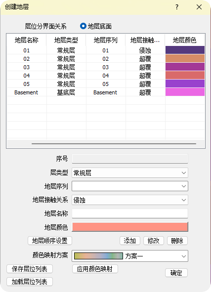Image resolution: width=211 pixels, height=292 pixels.
Task: Expand the 地层序列 combo box
Action: pos(130,186)
